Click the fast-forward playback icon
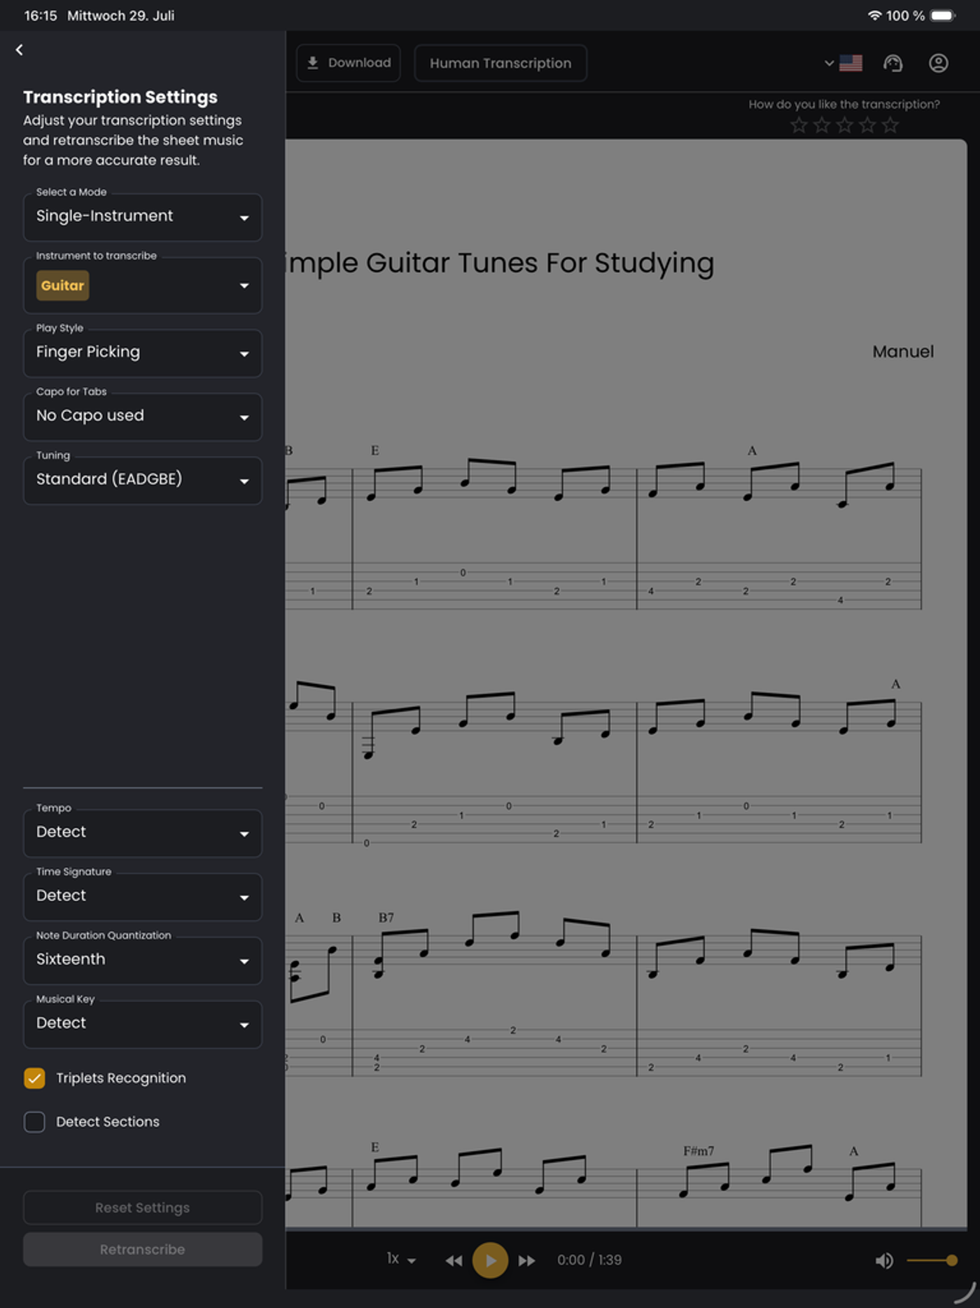Viewport: 980px width, 1308px height. click(x=526, y=1260)
